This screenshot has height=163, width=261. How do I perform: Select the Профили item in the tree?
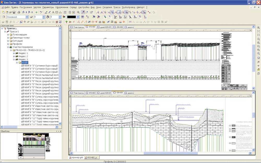(17, 44)
